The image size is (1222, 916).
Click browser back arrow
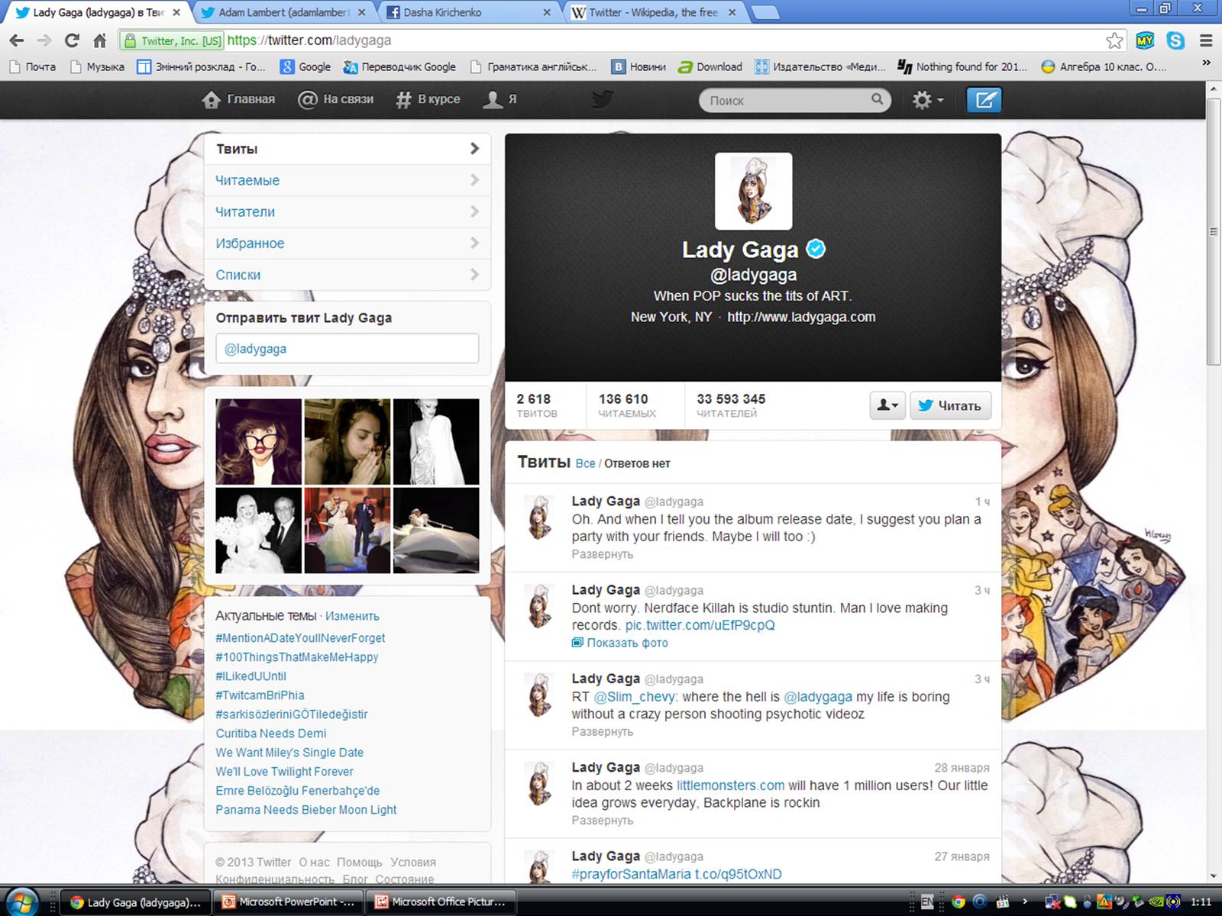pos(17,40)
